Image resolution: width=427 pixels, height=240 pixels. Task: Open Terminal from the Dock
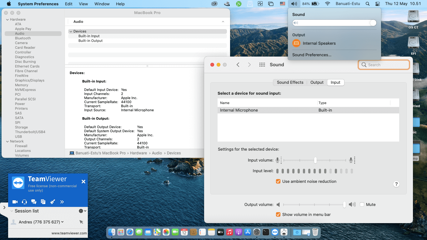click(x=266, y=232)
